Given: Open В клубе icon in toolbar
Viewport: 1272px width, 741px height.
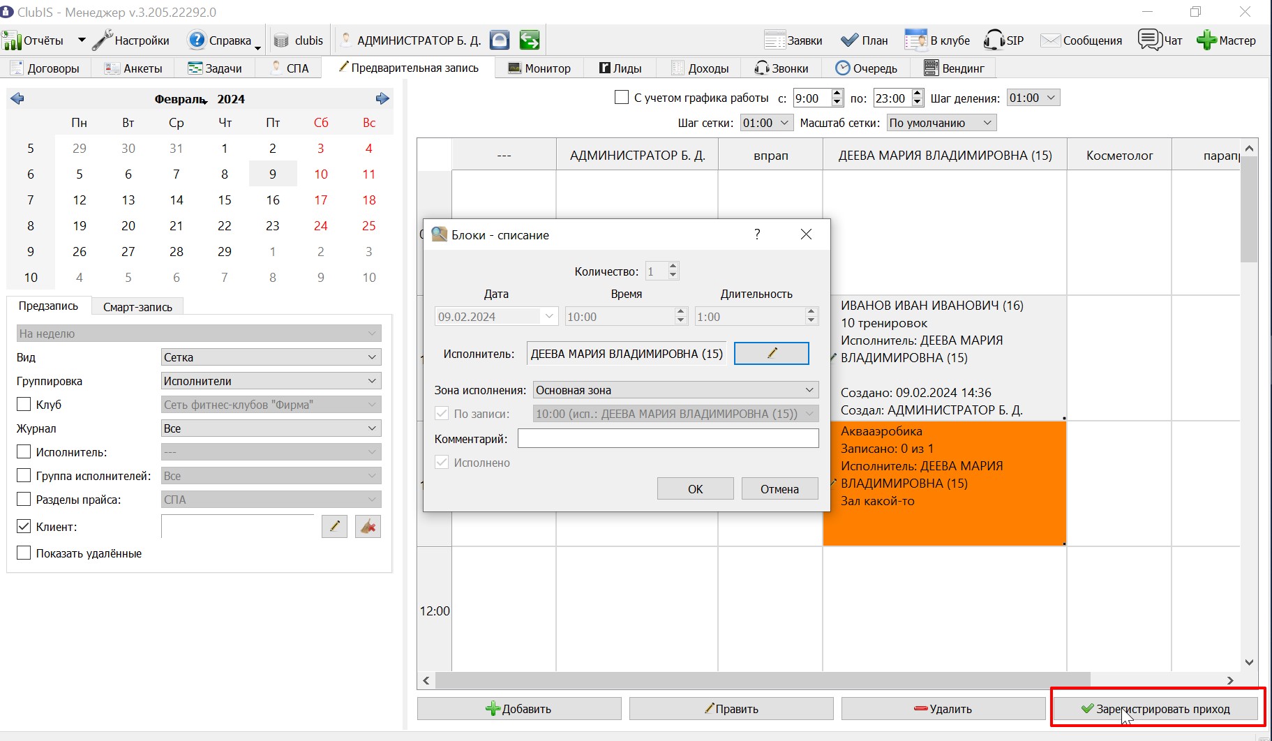Looking at the screenshot, I should click(x=915, y=40).
